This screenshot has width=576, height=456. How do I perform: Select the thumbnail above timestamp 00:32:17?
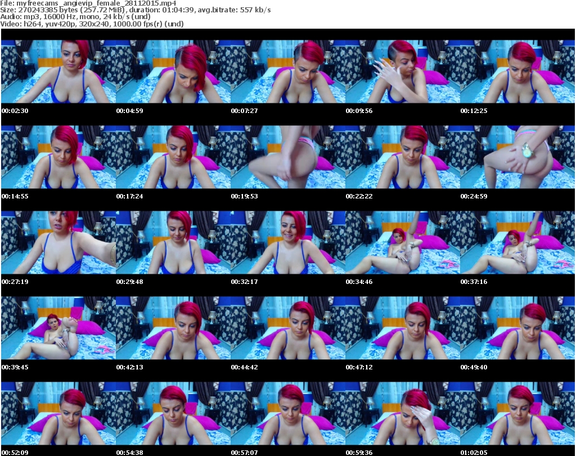click(x=288, y=243)
